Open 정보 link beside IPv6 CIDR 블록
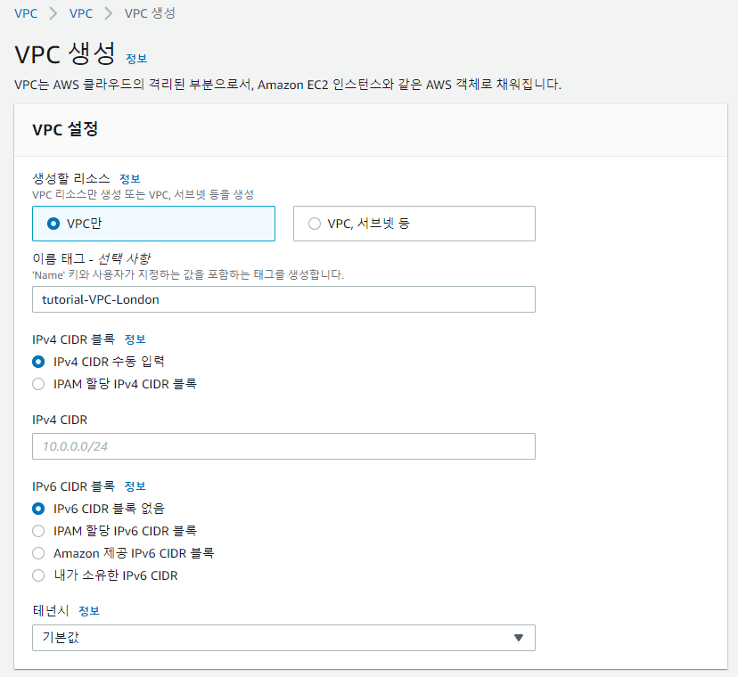The image size is (738, 677). tap(135, 486)
